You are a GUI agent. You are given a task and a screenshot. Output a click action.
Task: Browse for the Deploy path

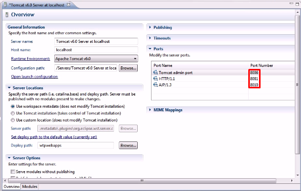tap(128, 145)
